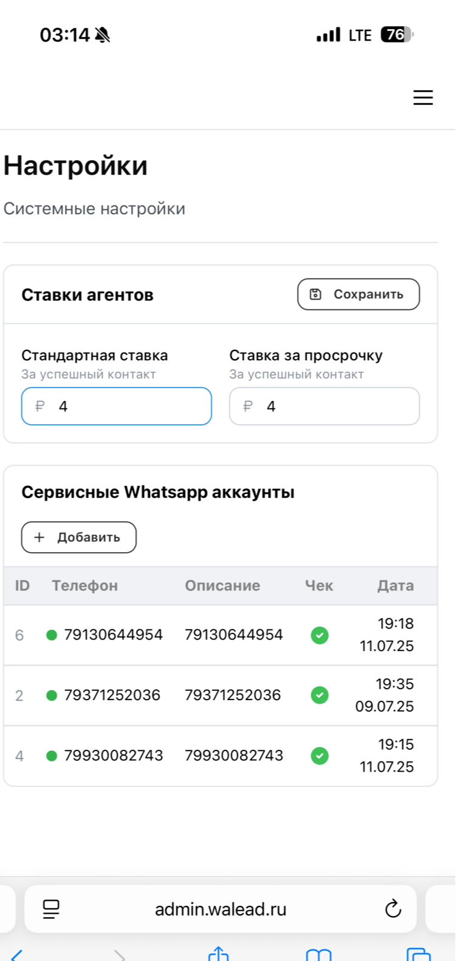Image resolution: width=457 pixels, height=961 pixels.
Task: Open row with ID 2 phone 79371252036
Action: (220, 695)
